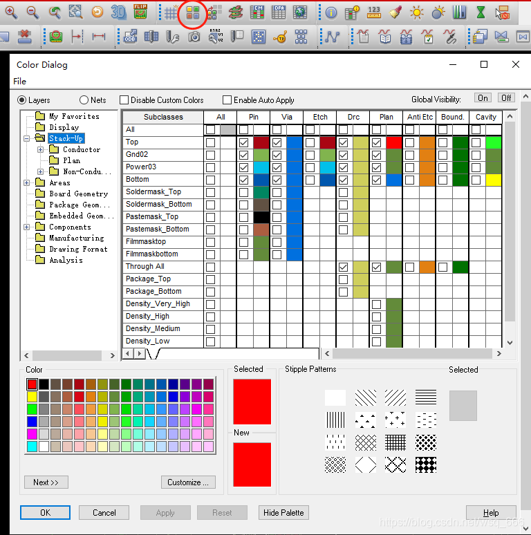
Task: Select the highlight brush icon
Action: pos(395,12)
